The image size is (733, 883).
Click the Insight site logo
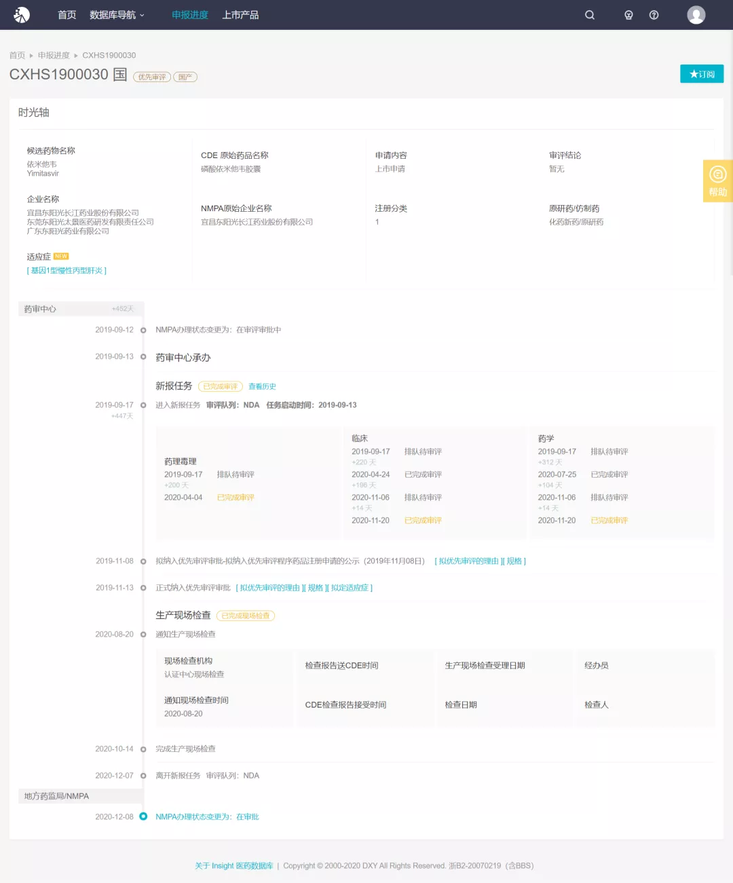pyautogui.click(x=22, y=15)
